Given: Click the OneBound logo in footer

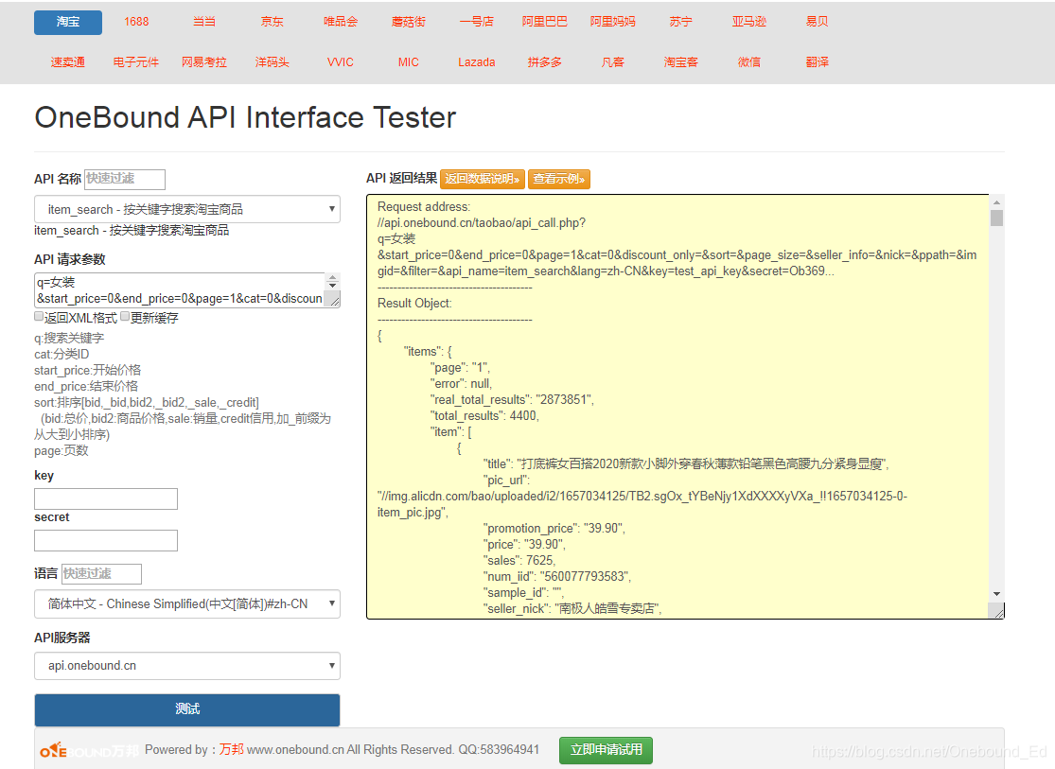Looking at the screenshot, I should coord(90,751).
